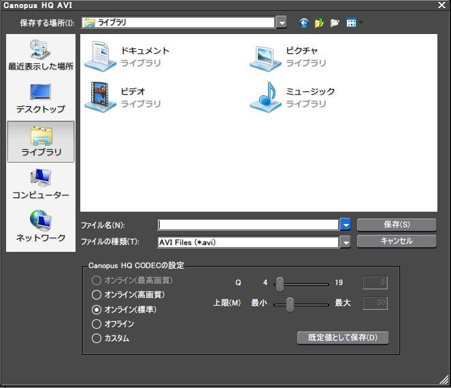Open the ファイル名 history dropdown

(346, 225)
